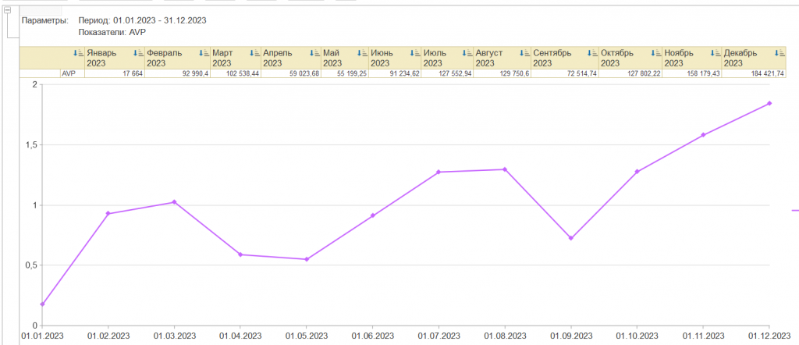Click the chart data point for 01.06.2023
Image resolution: width=799 pixels, height=345 pixels.
pos(372,215)
